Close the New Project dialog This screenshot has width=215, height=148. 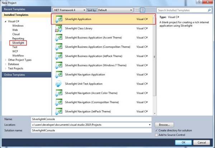point(207,2)
